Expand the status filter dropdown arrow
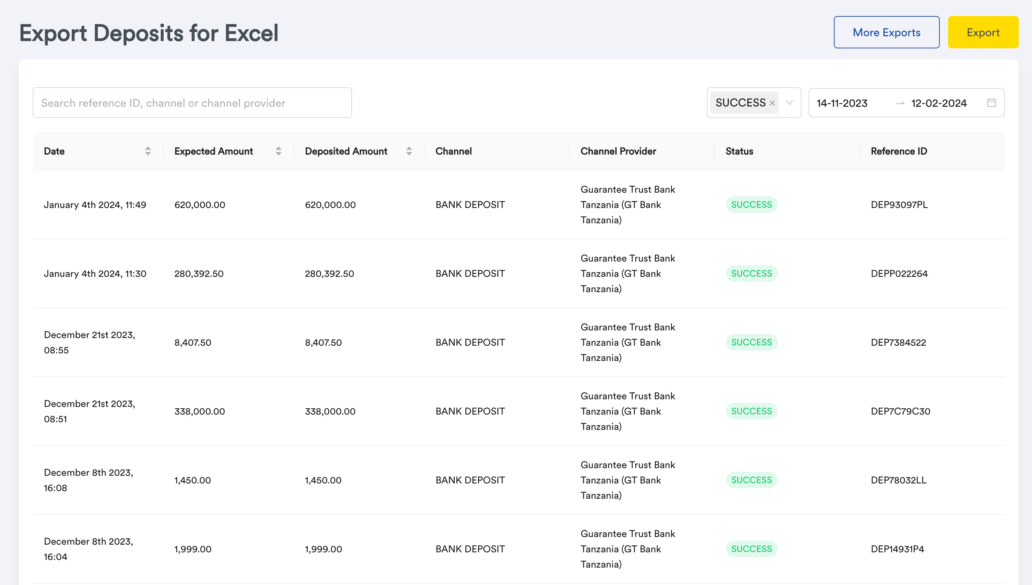The image size is (1032, 585). coord(789,103)
